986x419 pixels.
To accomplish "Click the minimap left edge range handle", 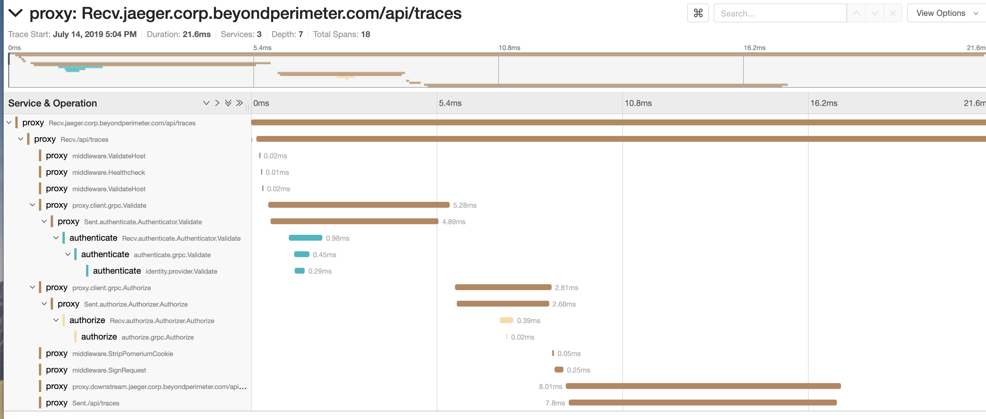I will click(9, 59).
